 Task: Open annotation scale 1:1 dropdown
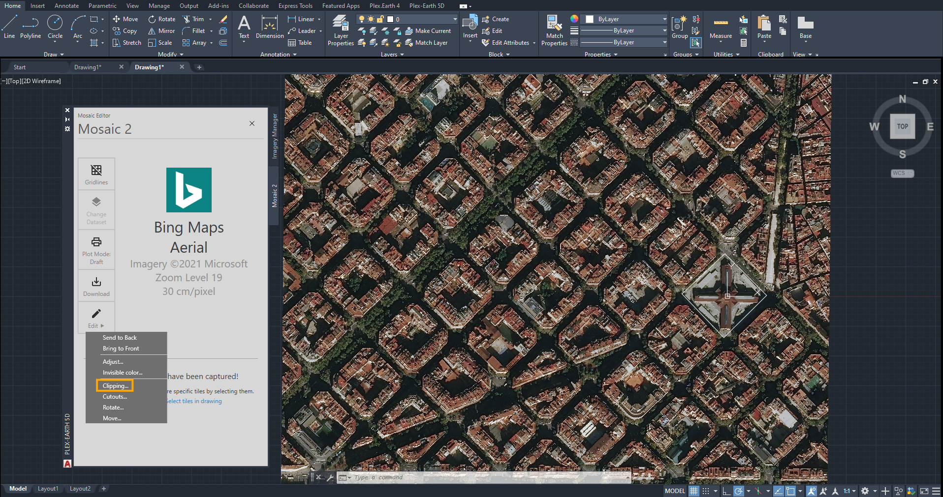click(849, 491)
